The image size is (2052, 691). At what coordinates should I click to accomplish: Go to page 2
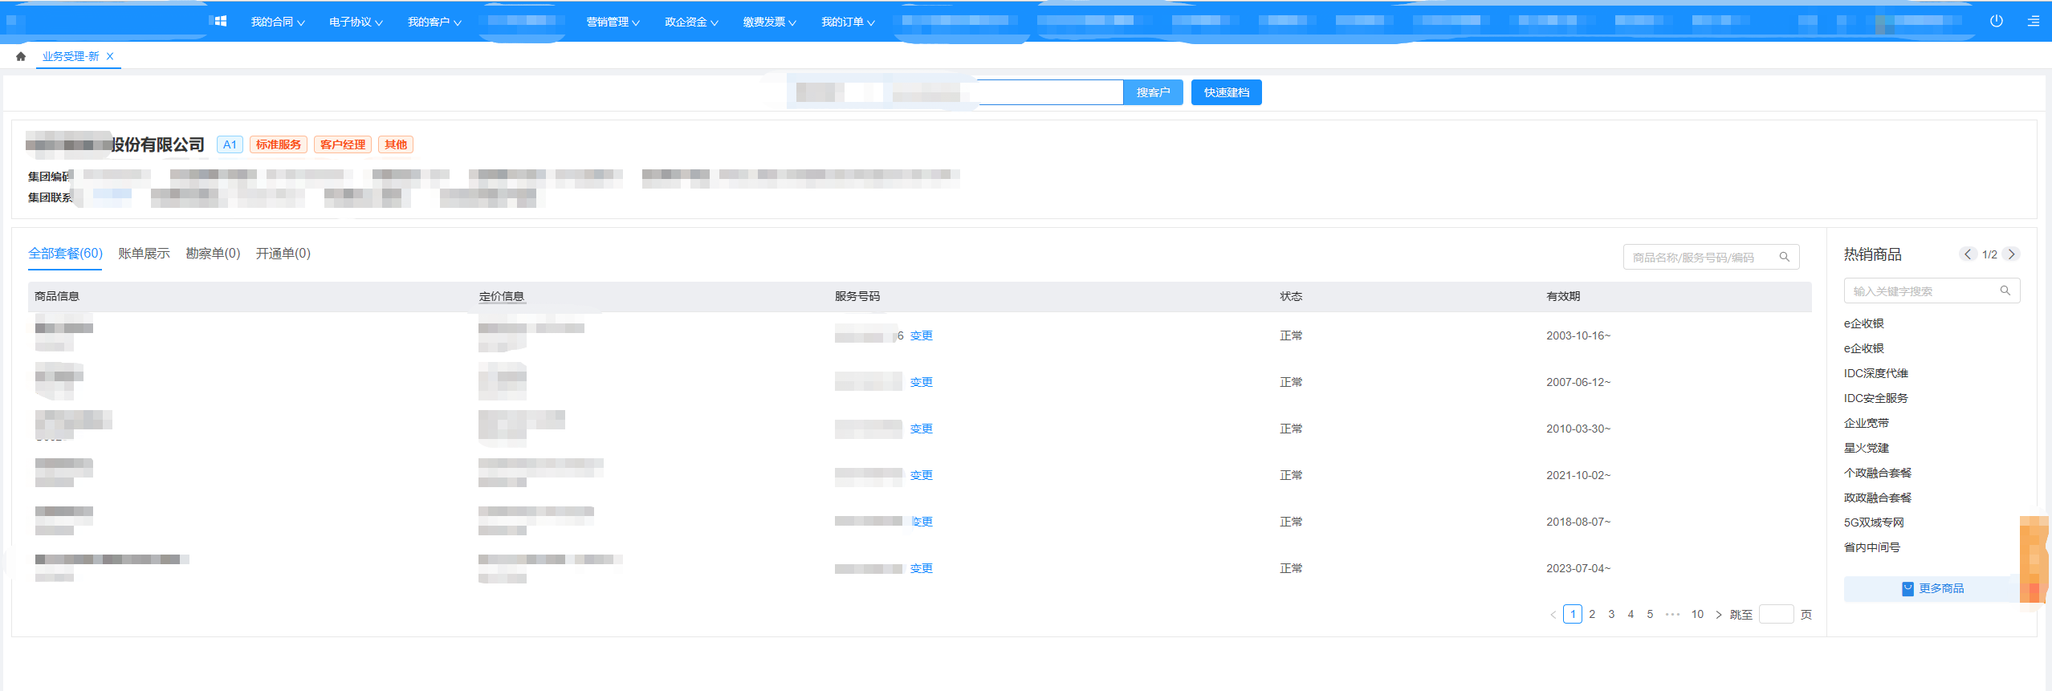coord(1592,614)
